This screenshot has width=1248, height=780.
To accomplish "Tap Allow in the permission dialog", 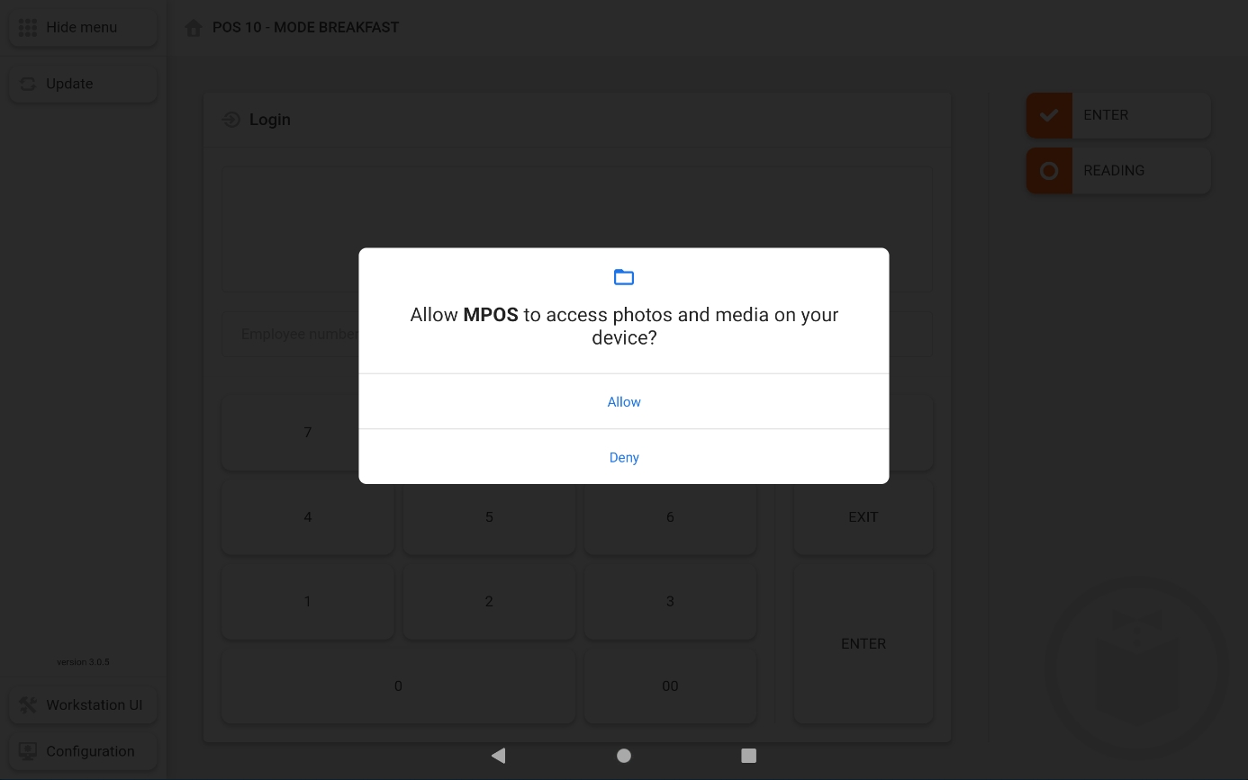I will click(x=623, y=402).
